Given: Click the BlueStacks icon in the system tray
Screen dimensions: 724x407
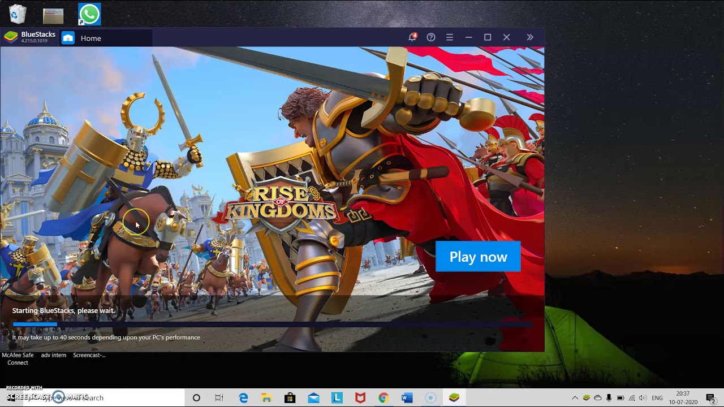Looking at the screenshot, I should pos(587,398).
